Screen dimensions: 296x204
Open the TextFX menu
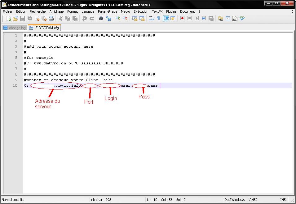(x=157, y=11)
